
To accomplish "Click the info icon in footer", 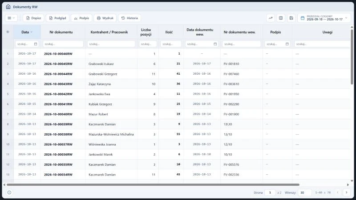I will tap(9, 192).
